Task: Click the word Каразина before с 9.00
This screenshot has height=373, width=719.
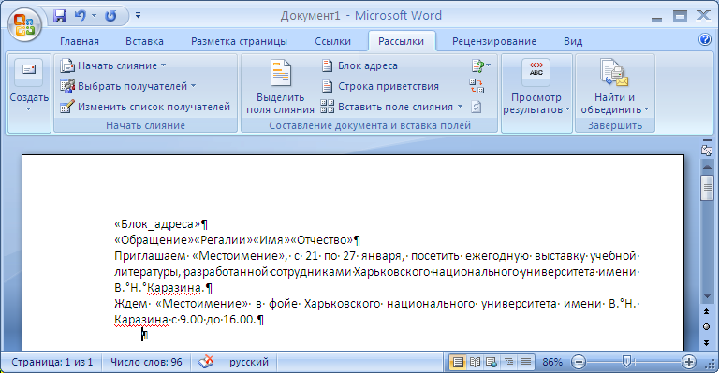Action: [x=141, y=320]
